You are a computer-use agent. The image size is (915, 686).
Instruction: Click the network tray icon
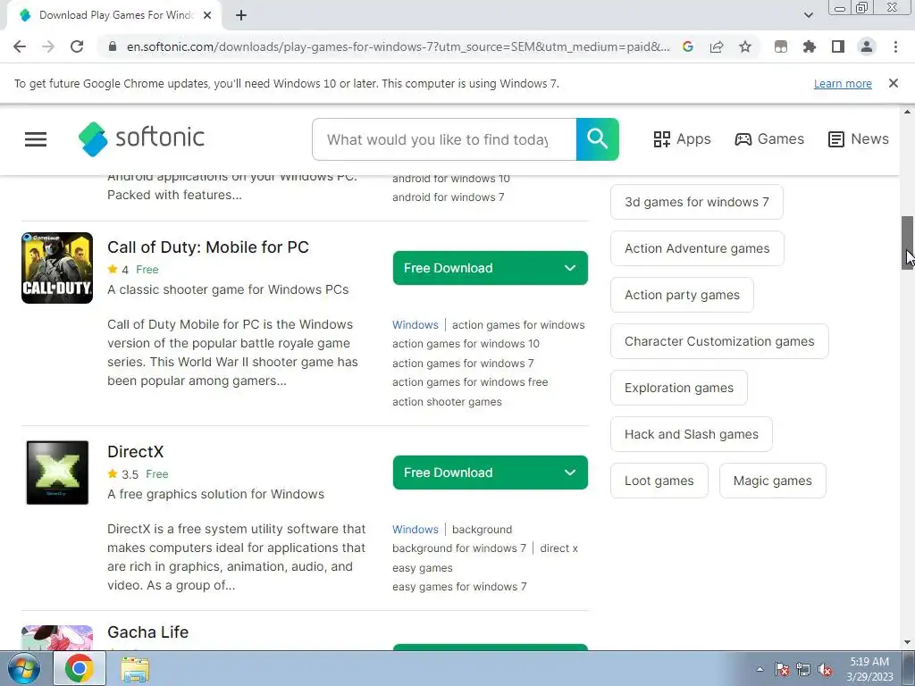pyautogui.click(x=803, y=670)
